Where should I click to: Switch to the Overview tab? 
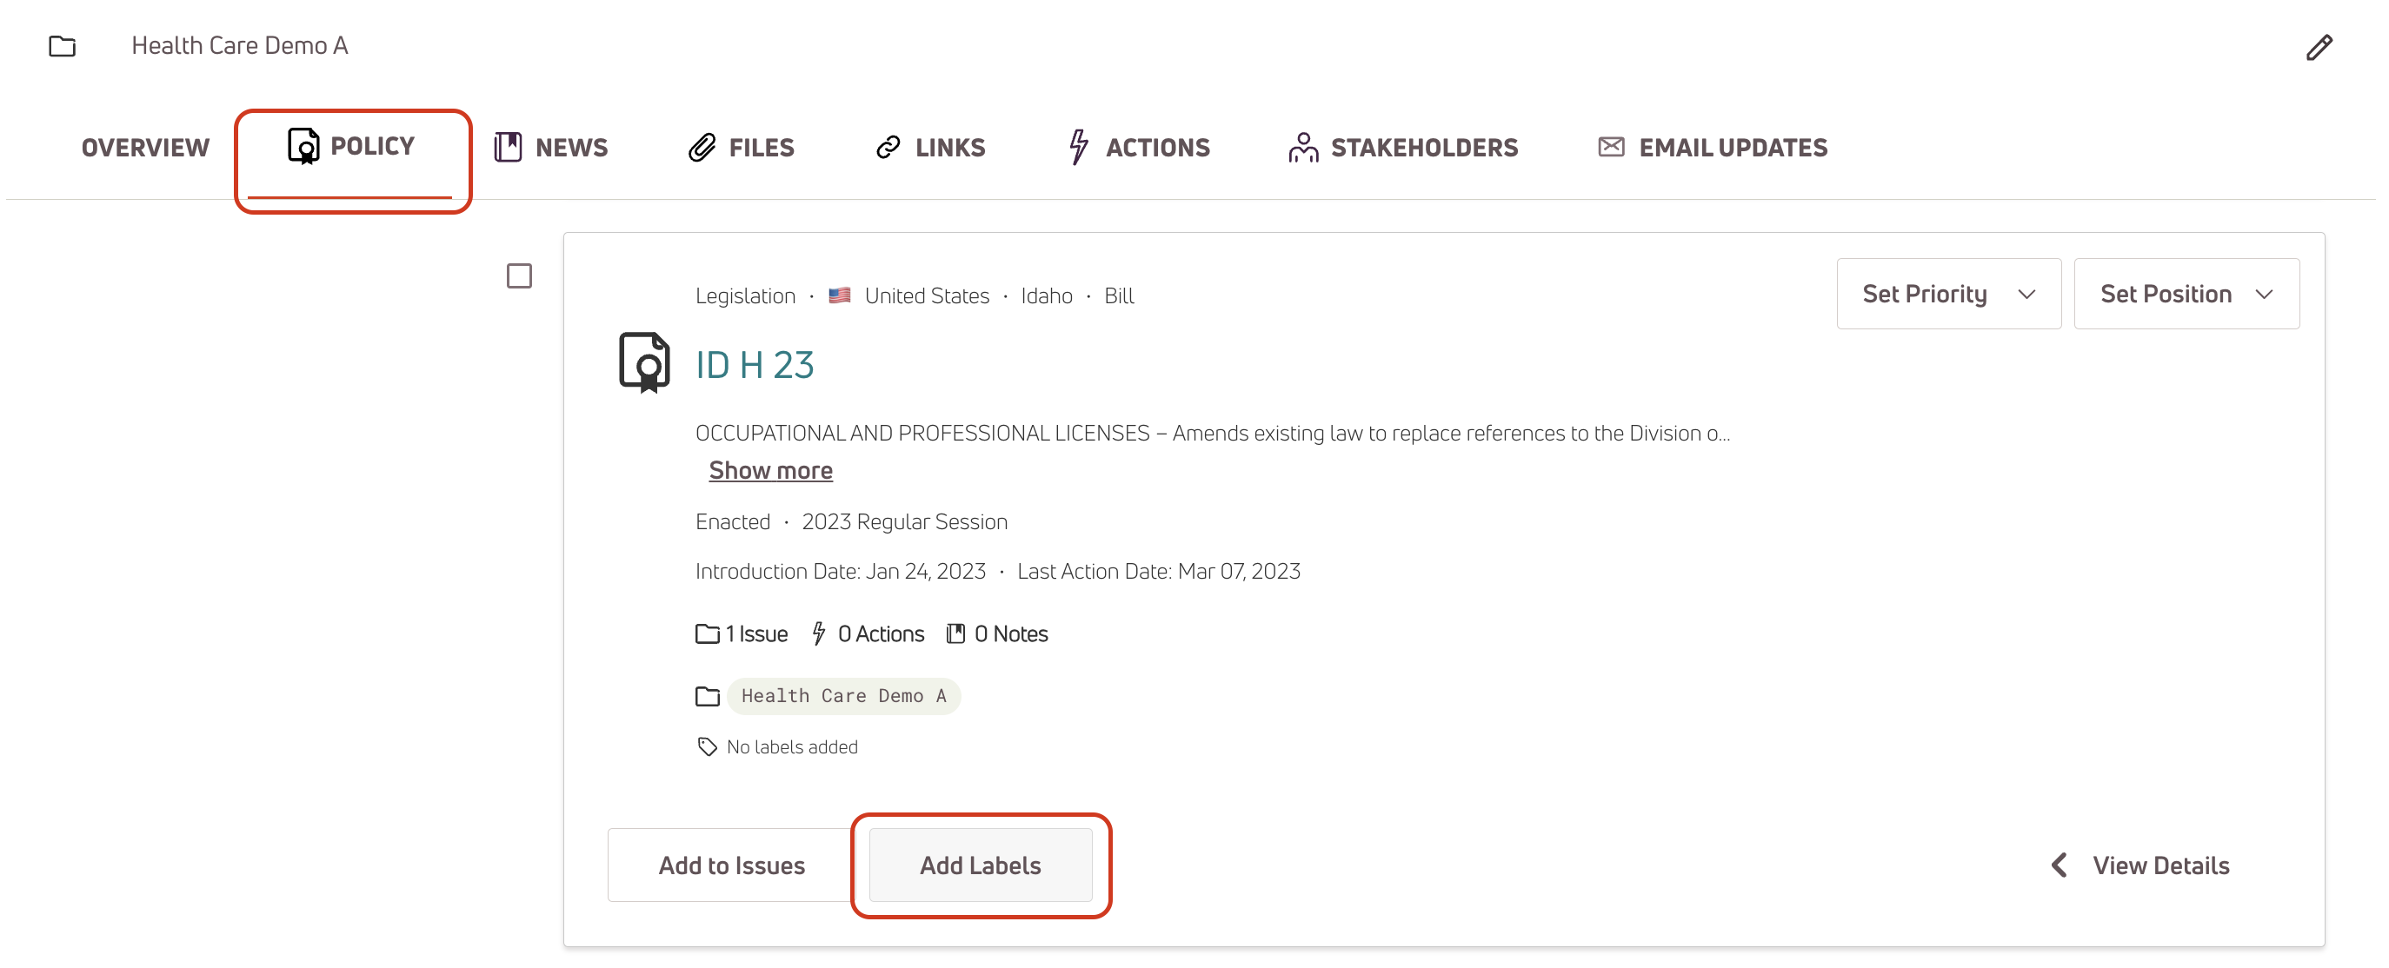pos(145,148)
